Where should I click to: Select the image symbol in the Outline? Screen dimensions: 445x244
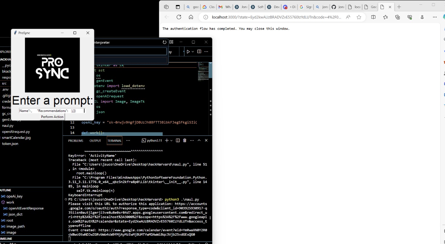pyautogui.click(x=11, y=233)
